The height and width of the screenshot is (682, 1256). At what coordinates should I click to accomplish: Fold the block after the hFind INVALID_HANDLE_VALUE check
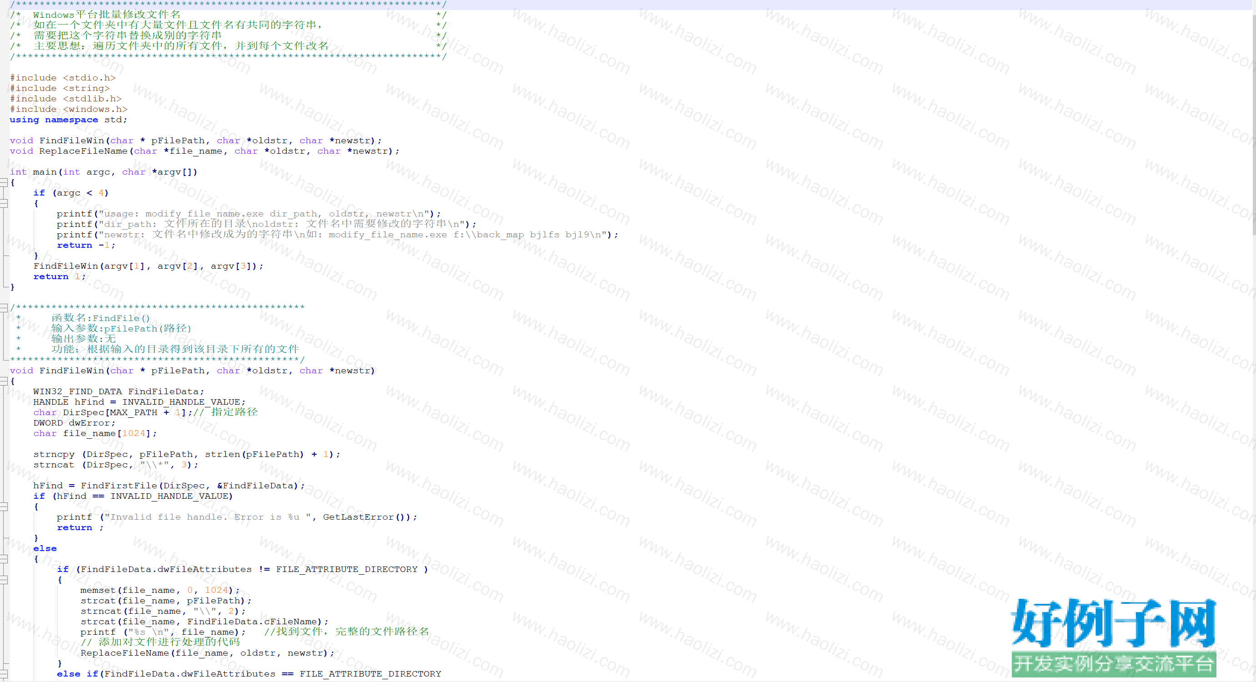4,506
